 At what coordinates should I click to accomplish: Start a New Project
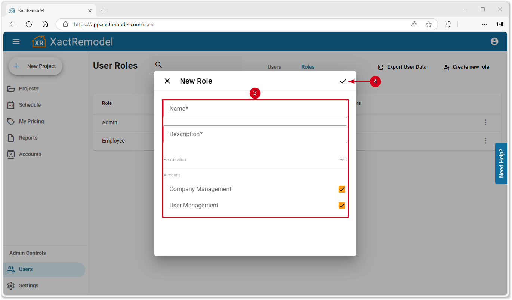36,66
